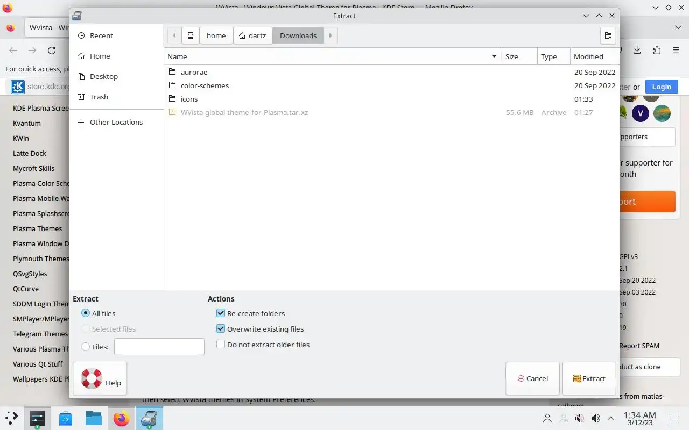The width and height of the screenshot is (689, 430).
Task: Open Various Qt Stuff category link
Action: pyautogui.click(x=38, y=364)
